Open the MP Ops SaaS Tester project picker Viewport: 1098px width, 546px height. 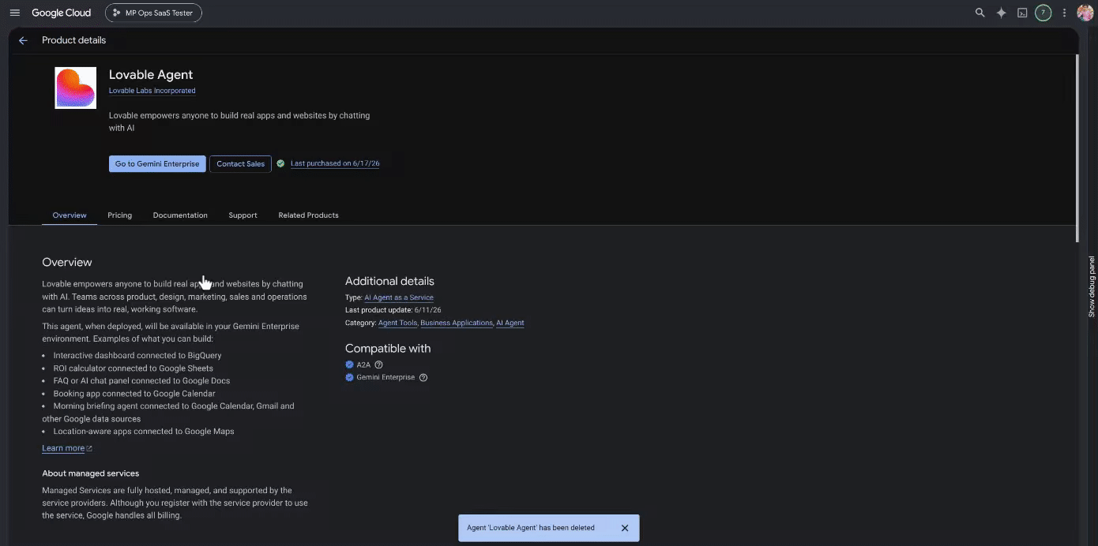click(x=153, y=13)
